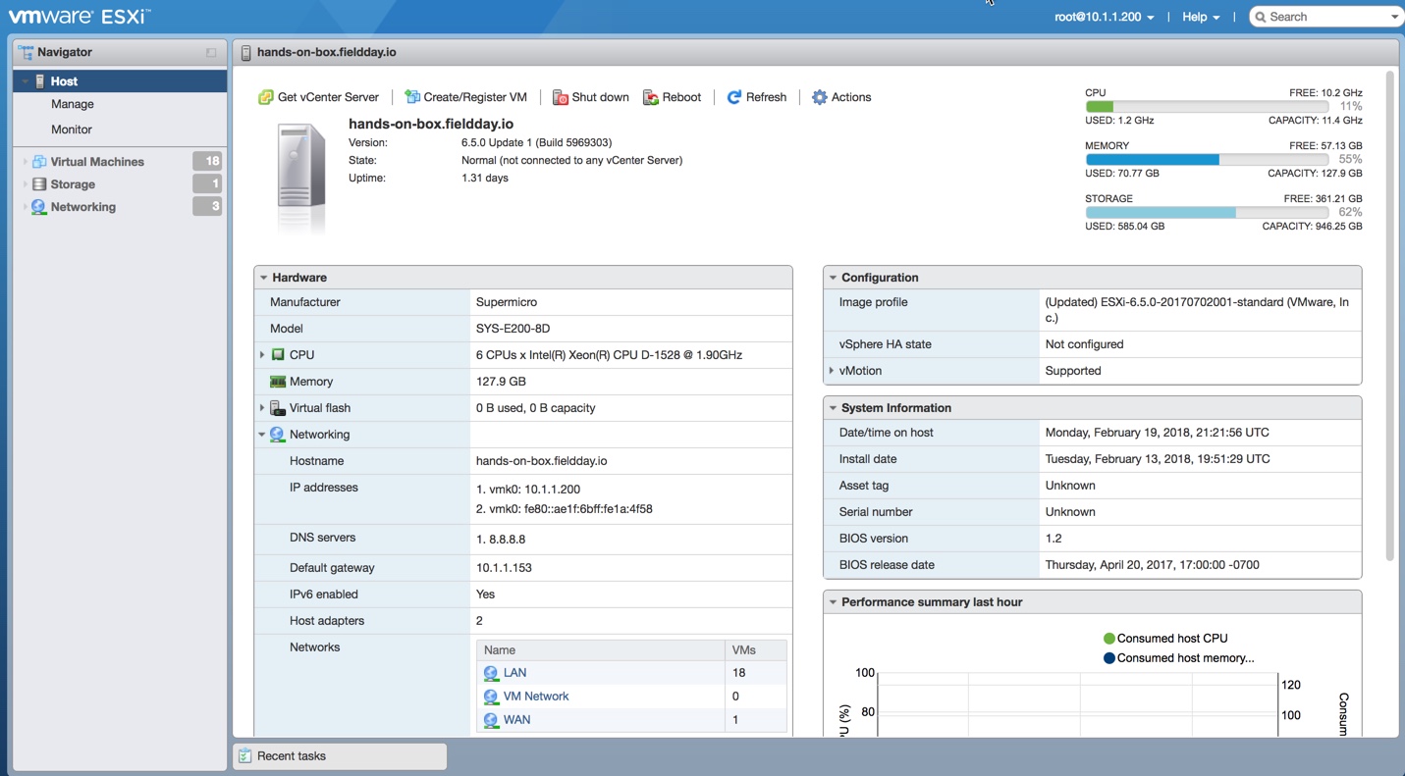Open Manage under Host

[x=73, y=104]
